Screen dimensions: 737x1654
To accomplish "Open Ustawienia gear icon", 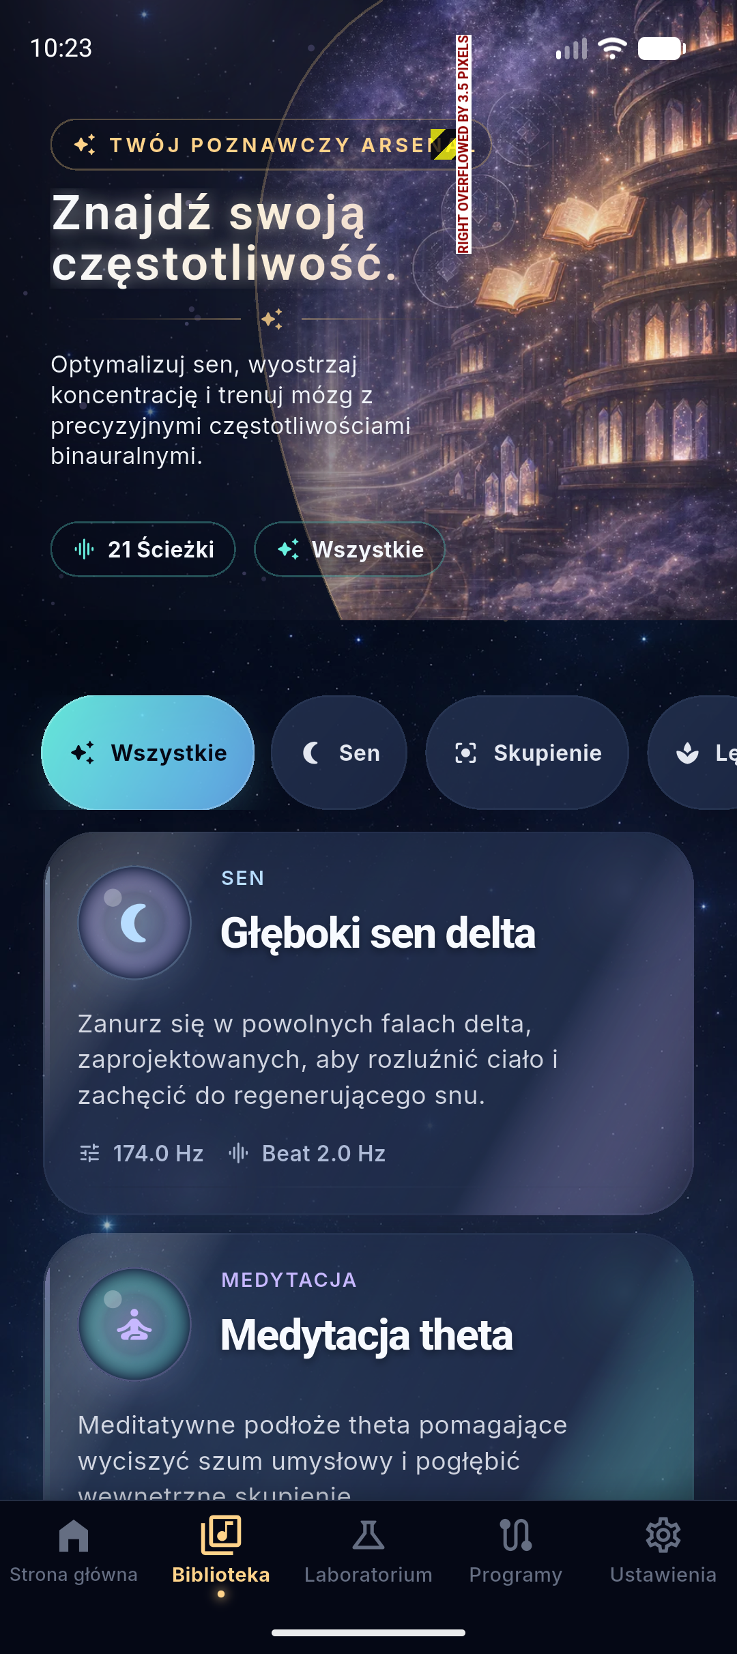I will point(663,1535).
